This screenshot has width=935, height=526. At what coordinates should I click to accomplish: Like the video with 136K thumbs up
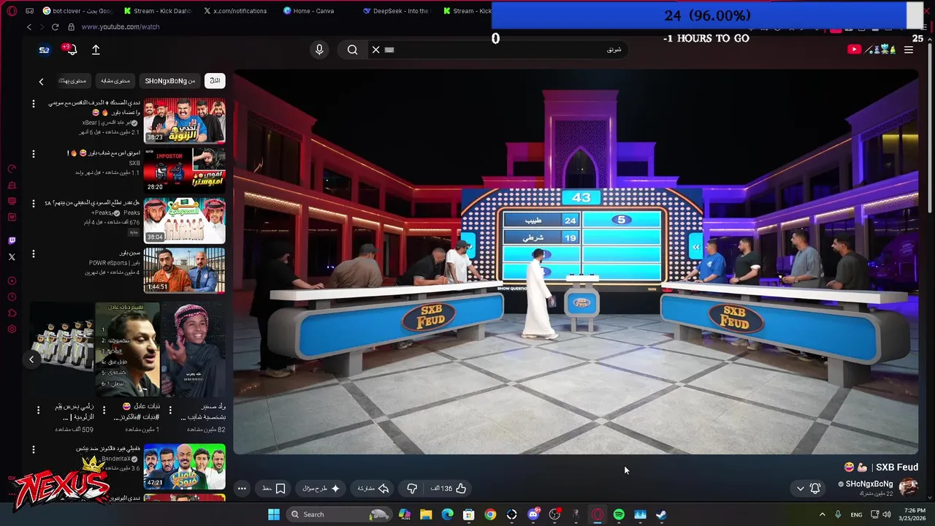449,488
